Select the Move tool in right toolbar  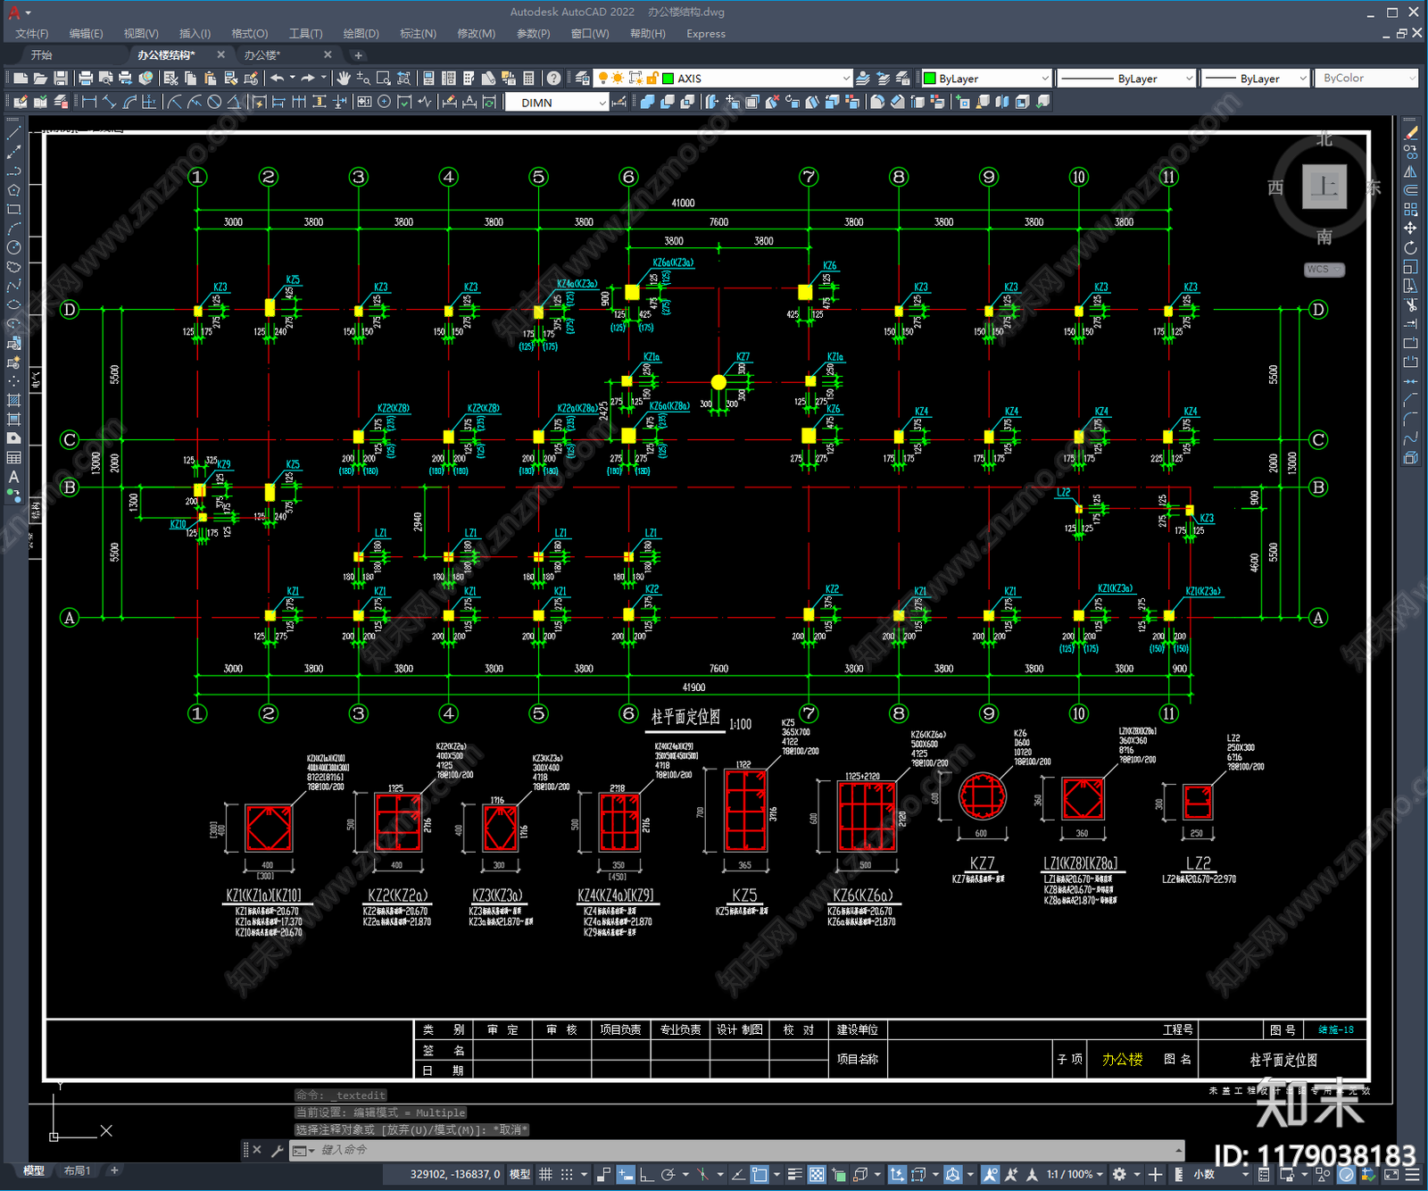pyautogui.click(x=1410, y=229)
